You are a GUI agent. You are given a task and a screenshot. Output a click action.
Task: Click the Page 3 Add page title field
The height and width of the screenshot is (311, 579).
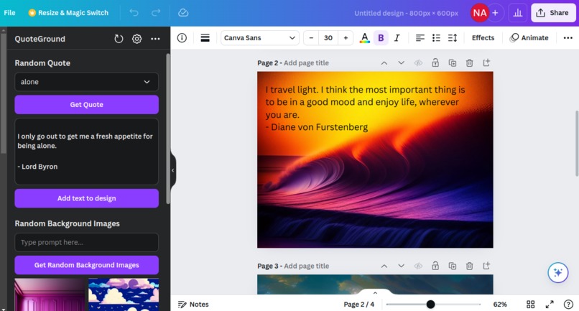(x=306, y=266)
